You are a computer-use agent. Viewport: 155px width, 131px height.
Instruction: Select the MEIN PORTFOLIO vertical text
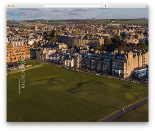coord(19,86)
